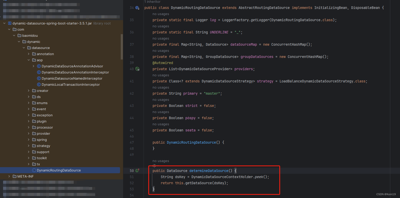The image size is (400, 198).
Task: Collapse the aop package node
Action: (x=28, y=60)
